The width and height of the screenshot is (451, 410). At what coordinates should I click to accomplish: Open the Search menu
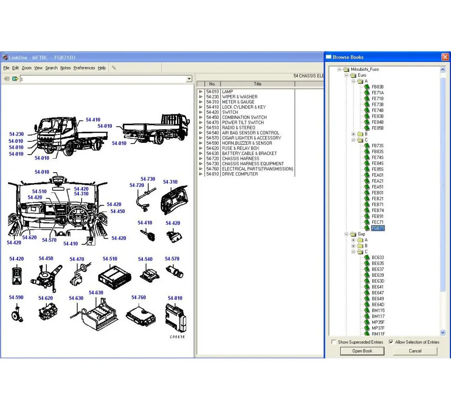(x=51, y=68)
